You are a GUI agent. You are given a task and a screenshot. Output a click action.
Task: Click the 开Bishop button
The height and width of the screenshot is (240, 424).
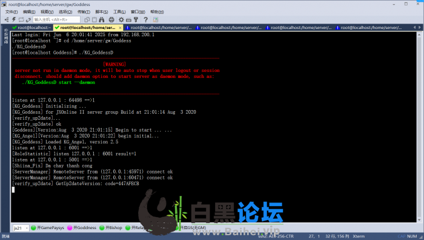pos(111,228)
